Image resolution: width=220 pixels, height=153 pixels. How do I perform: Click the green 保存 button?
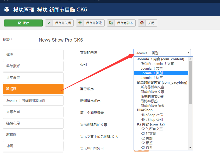23,23
